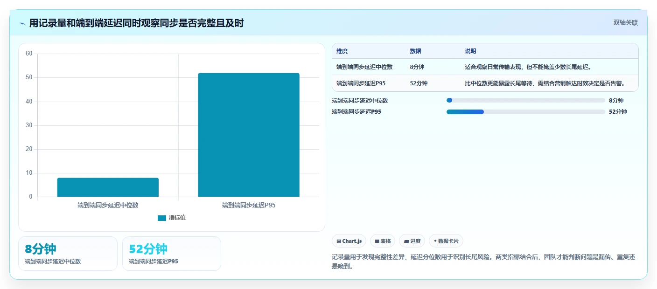Click the y-axis value 10
Screen dimensions: 657x289
pyautogui.click(x=29, y=173)
